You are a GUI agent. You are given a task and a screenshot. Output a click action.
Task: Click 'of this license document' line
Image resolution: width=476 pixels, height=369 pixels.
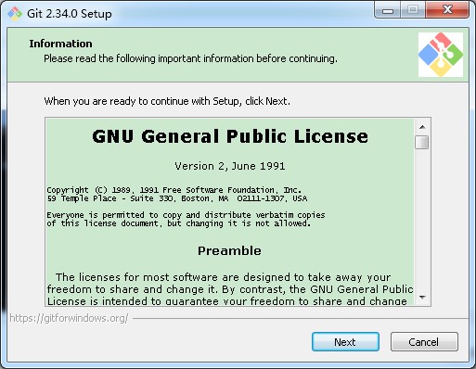(x=179, y=223)
